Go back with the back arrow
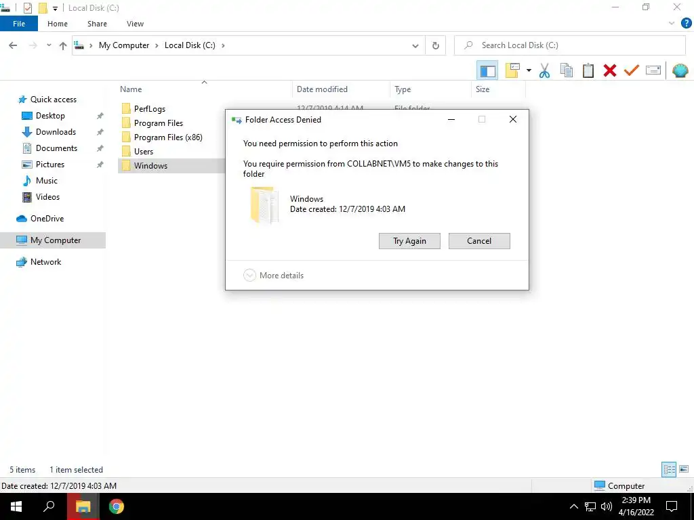Image resolution: width=694 pixels, height=520 pixels. [x=14, y=45]
